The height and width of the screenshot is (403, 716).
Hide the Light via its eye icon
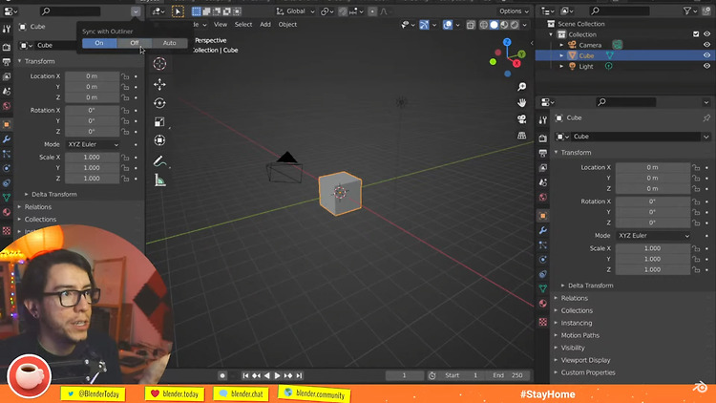[x=706, y=66]
